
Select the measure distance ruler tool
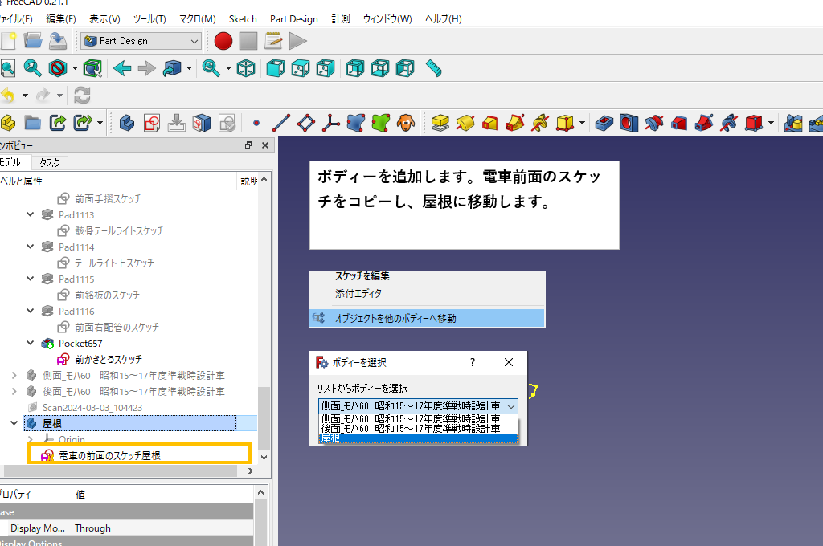pos(435,68)
